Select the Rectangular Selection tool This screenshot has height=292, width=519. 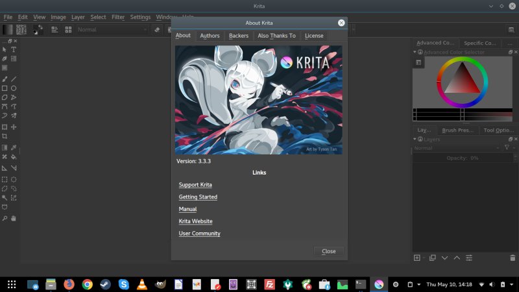[5, 180]
